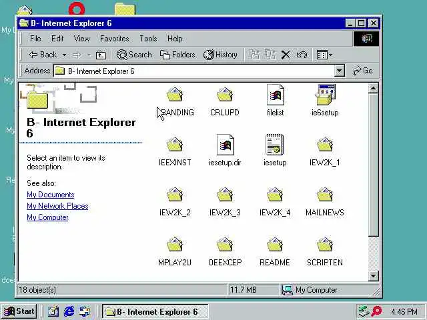Open the View menu
The image size is (427, 320).
click(81, 39)
